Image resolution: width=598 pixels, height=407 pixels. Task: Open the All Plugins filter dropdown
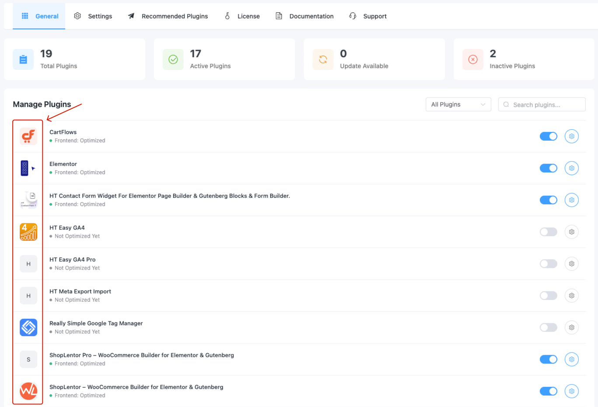click(x=458, y=104)
